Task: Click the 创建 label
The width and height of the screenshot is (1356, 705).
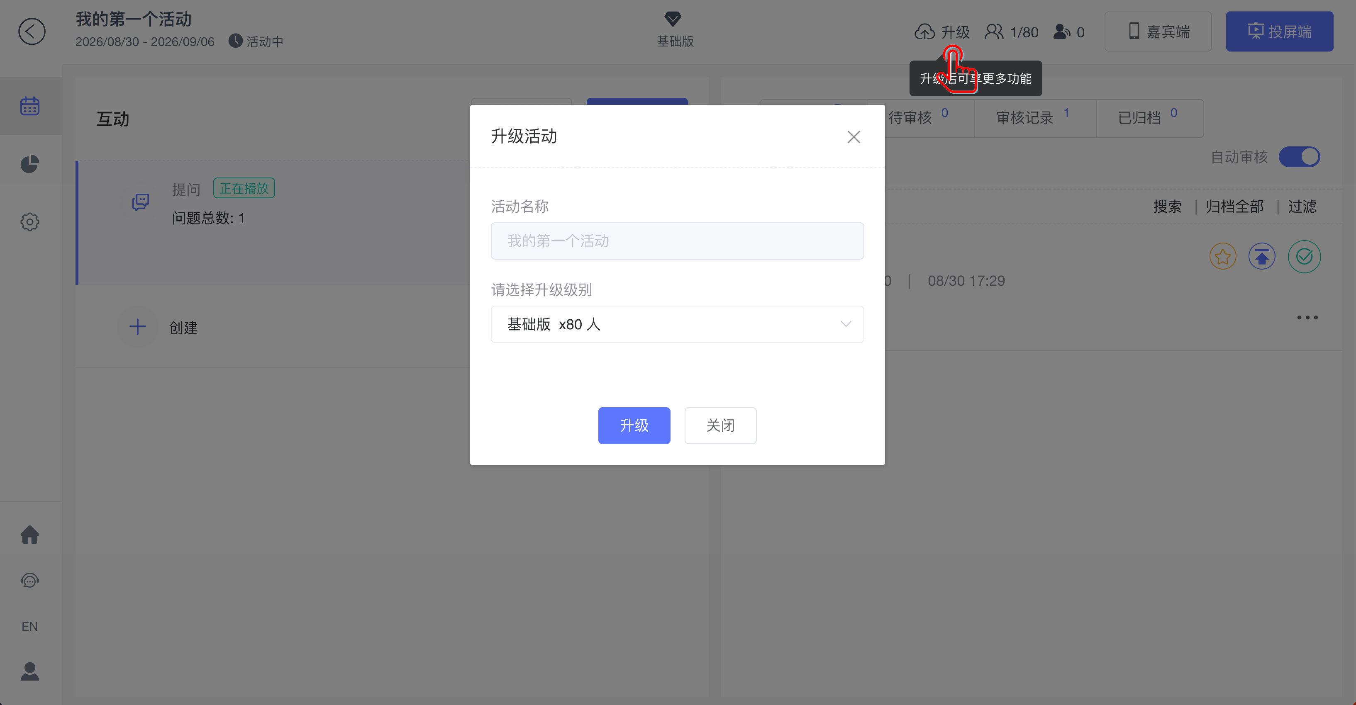Action: 183,328
